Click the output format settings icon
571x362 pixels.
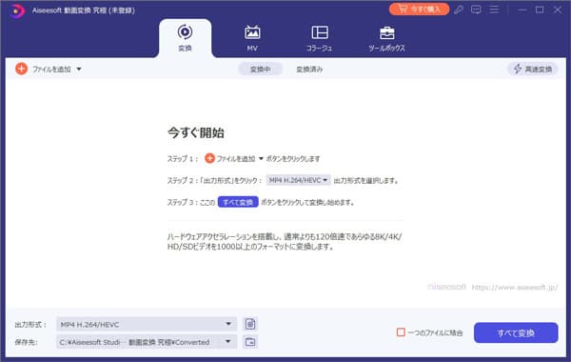click(x=250, y=324)
